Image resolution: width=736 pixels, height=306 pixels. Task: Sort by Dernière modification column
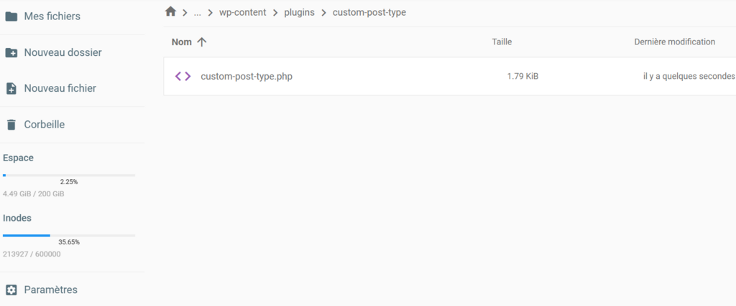674,42
